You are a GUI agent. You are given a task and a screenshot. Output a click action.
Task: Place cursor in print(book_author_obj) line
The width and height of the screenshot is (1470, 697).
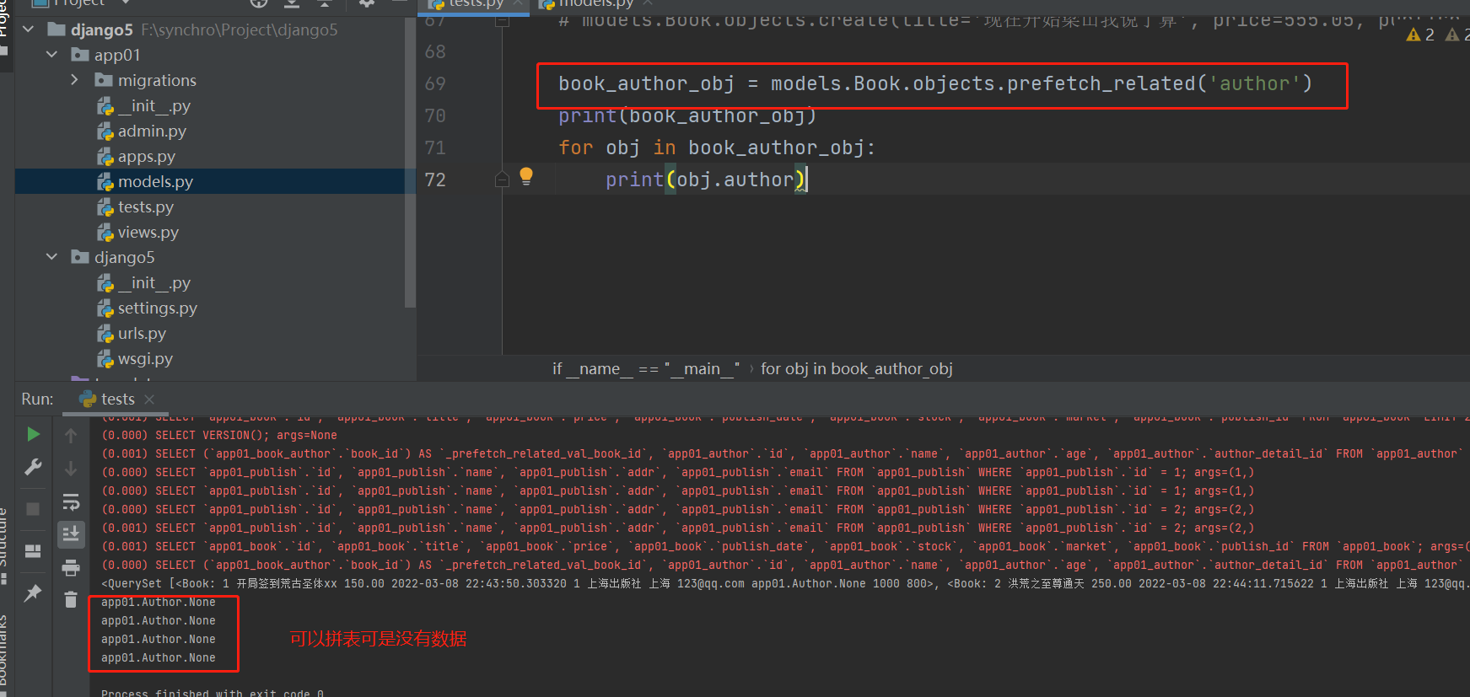687,115
